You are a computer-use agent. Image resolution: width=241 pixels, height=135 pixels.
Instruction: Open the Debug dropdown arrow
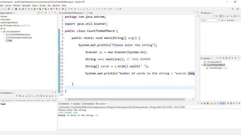[32, 9]
